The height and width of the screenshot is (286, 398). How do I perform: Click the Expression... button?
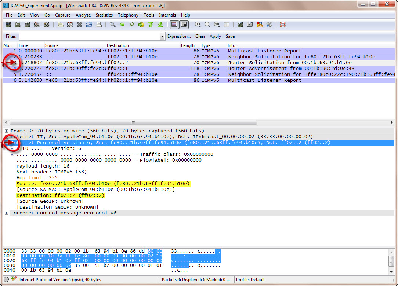coord(179,36)
